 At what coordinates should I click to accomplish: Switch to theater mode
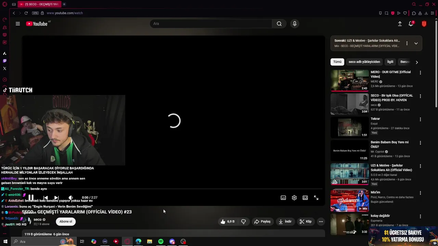point(305,197)
